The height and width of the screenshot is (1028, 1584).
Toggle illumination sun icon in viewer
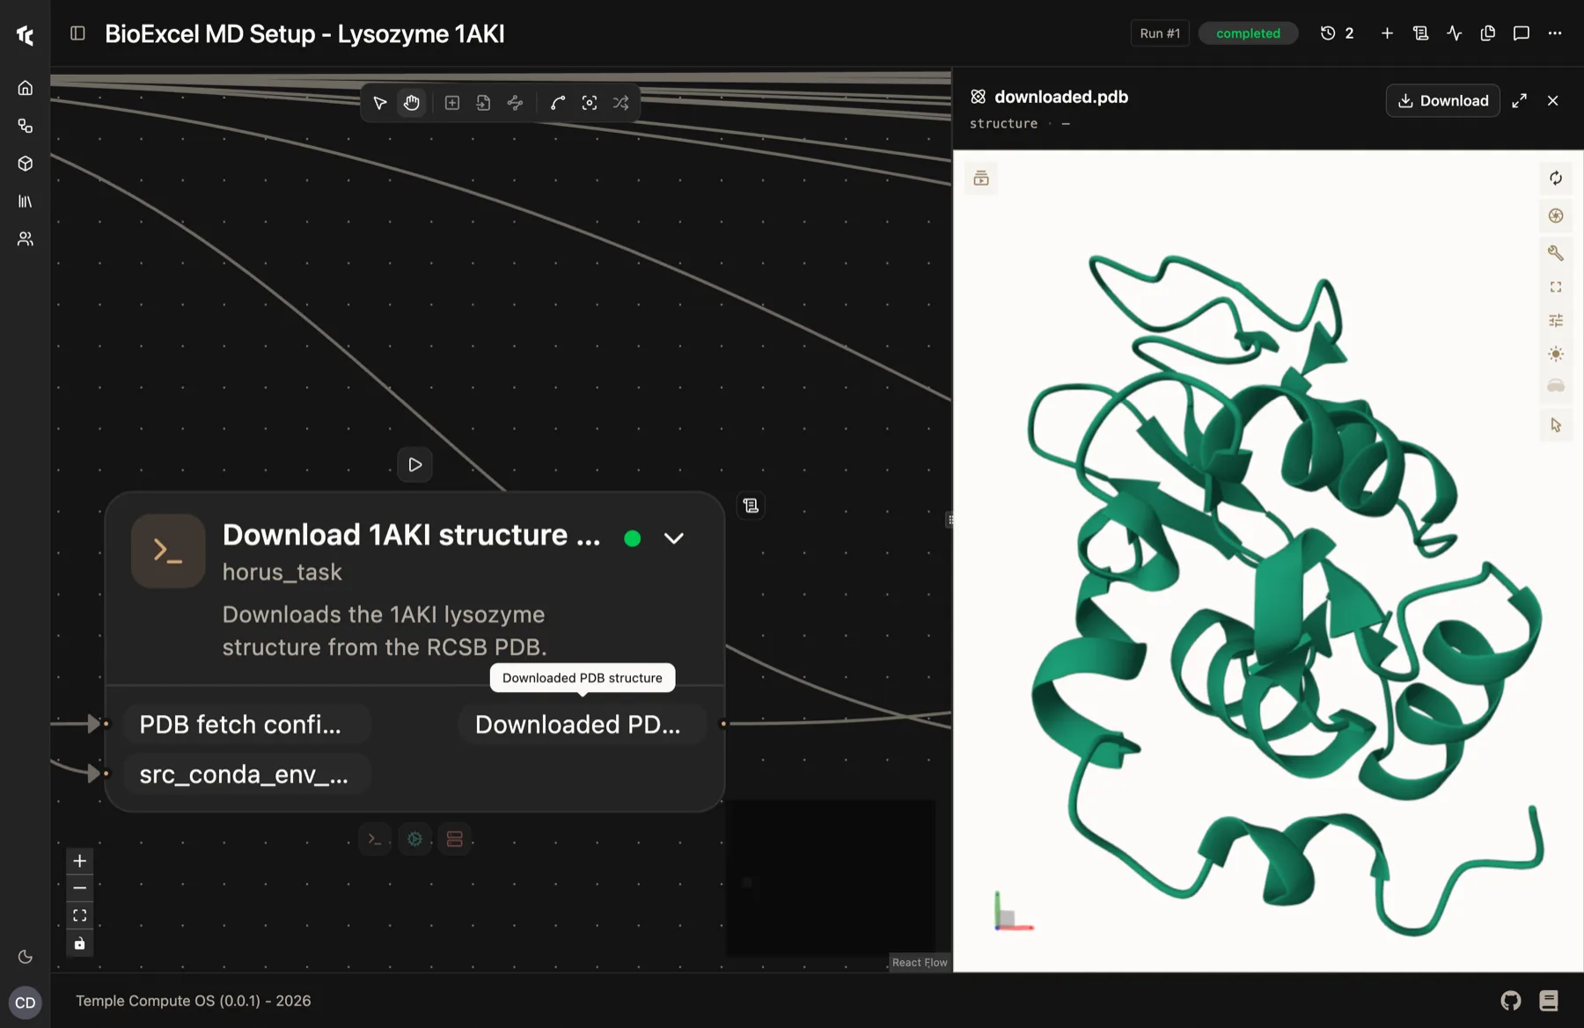click(x=1556, y=354)
